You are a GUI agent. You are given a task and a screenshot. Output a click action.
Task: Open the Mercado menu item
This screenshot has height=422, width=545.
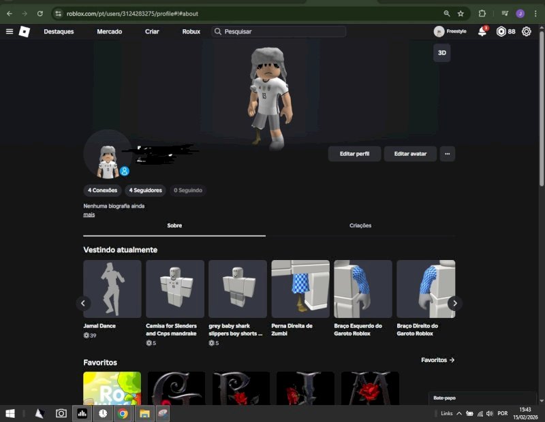pyautogui.click(x=109, y=31)
